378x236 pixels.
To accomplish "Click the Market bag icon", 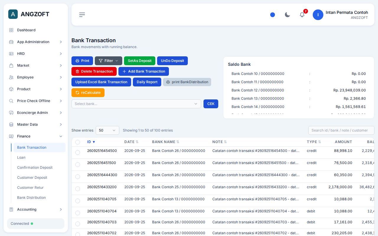I will coord(11,65).
